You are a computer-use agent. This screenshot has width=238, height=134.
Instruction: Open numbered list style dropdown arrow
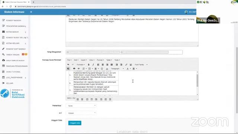pos(86,68)
